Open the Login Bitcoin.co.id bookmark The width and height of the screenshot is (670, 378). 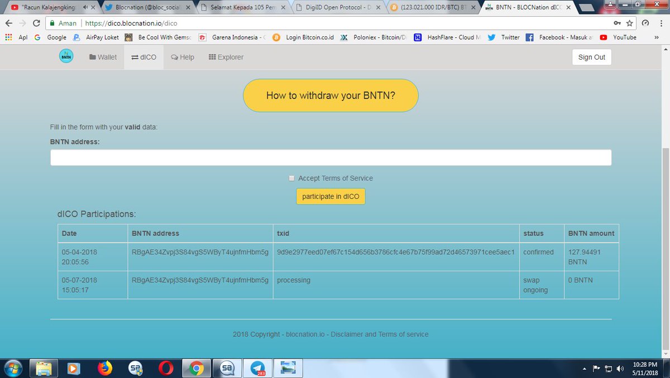click(x=303, y=37)
